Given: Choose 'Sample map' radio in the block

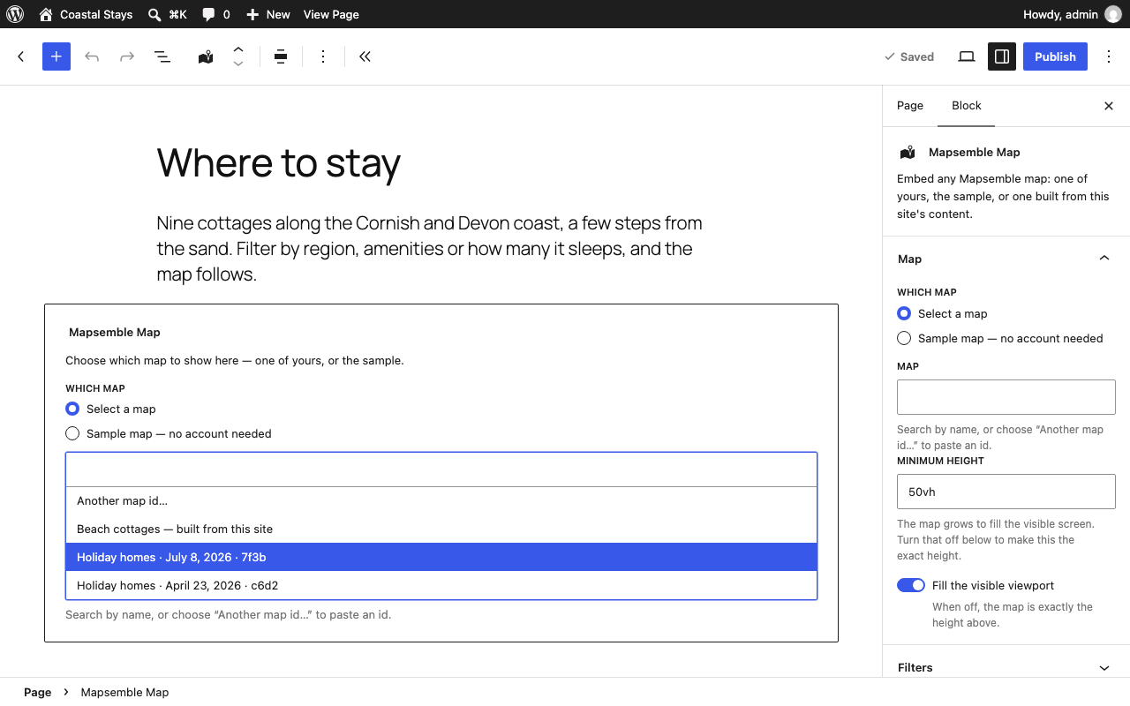Looking at the screenshot, I should coord(72,433).
